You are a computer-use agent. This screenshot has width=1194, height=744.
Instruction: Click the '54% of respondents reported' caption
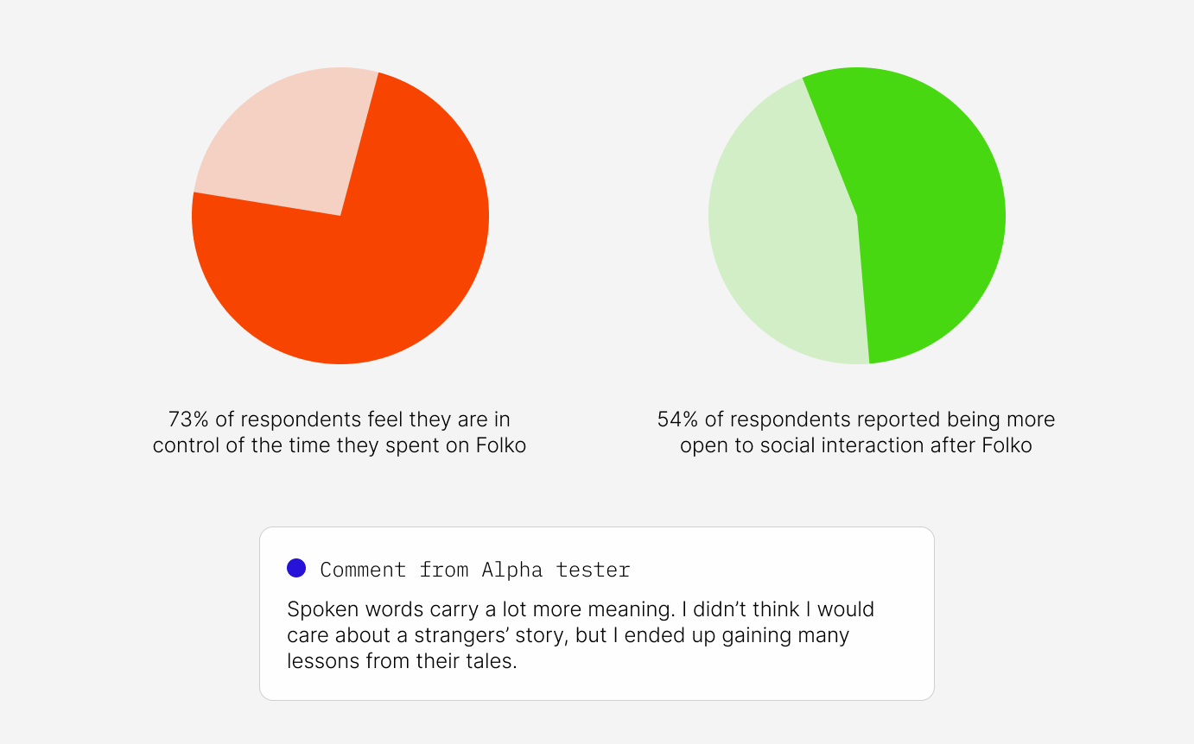point(856,420)
